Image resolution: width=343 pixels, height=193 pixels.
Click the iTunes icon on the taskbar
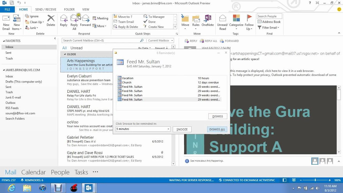pyautogui.click(x=43, y=188)
